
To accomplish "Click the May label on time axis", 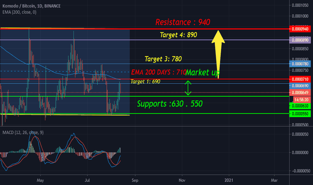I will pos(40,180).
